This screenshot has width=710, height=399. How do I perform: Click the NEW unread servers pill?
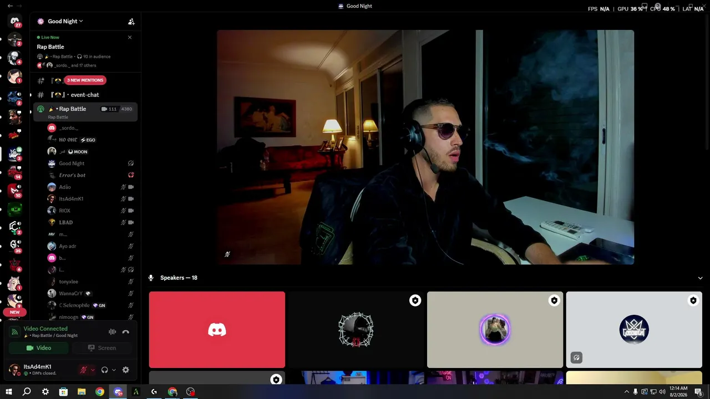coord(15,312)
